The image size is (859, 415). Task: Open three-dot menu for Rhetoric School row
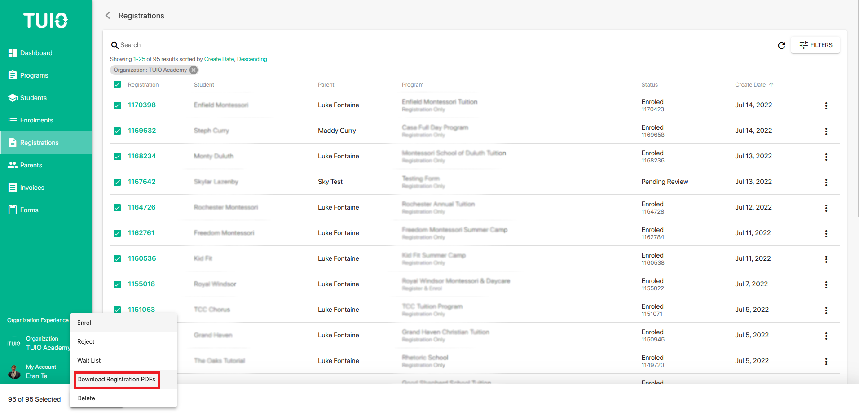point(826,361)
